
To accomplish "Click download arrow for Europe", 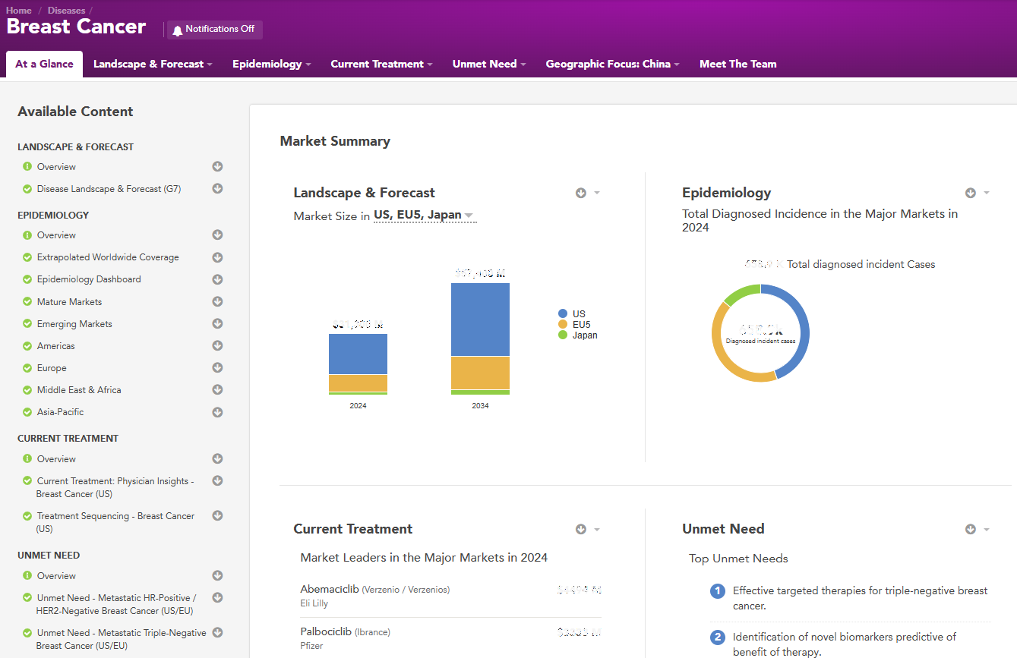I will point(217,367).
